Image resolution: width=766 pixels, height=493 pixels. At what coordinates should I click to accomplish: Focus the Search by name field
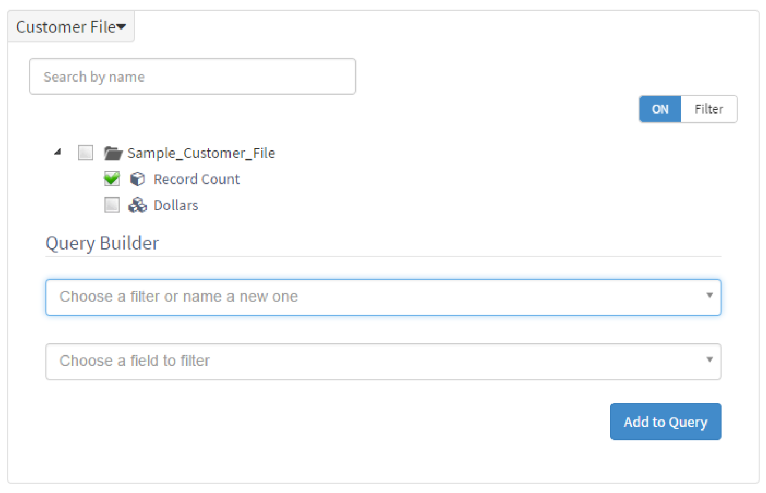click(192, 77)
